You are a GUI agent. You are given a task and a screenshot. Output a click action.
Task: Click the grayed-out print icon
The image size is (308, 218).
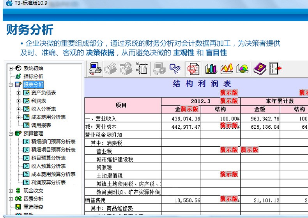111,69
